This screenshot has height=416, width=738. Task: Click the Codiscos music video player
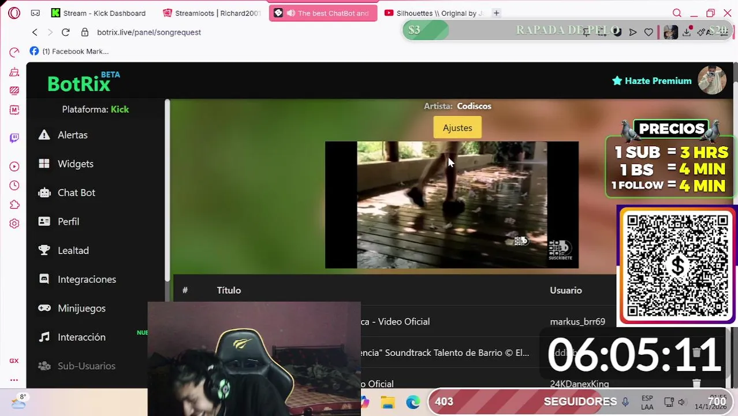click(452, 205)
